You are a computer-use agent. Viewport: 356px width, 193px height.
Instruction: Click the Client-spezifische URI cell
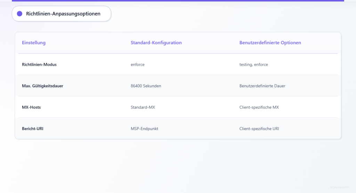[259, 129]
